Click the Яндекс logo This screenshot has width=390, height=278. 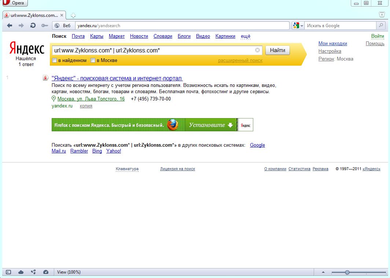point(27,48)
